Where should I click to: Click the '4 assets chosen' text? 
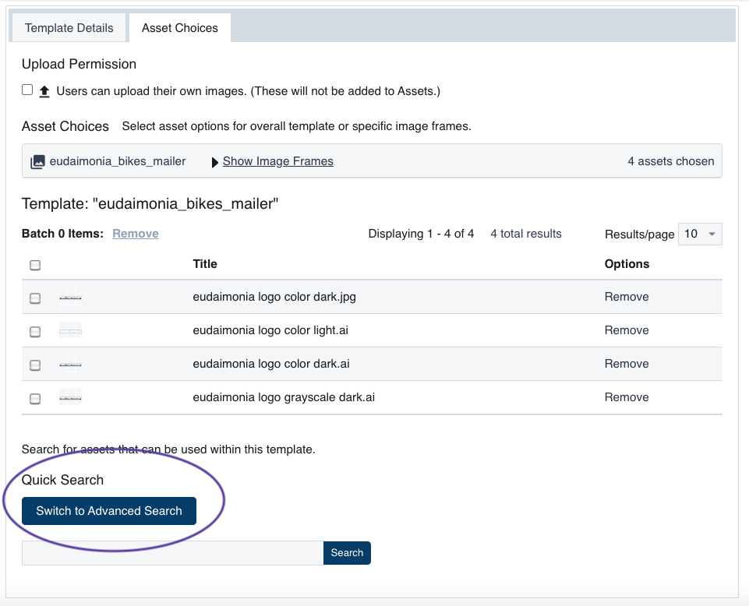click(x=670, y=161)
